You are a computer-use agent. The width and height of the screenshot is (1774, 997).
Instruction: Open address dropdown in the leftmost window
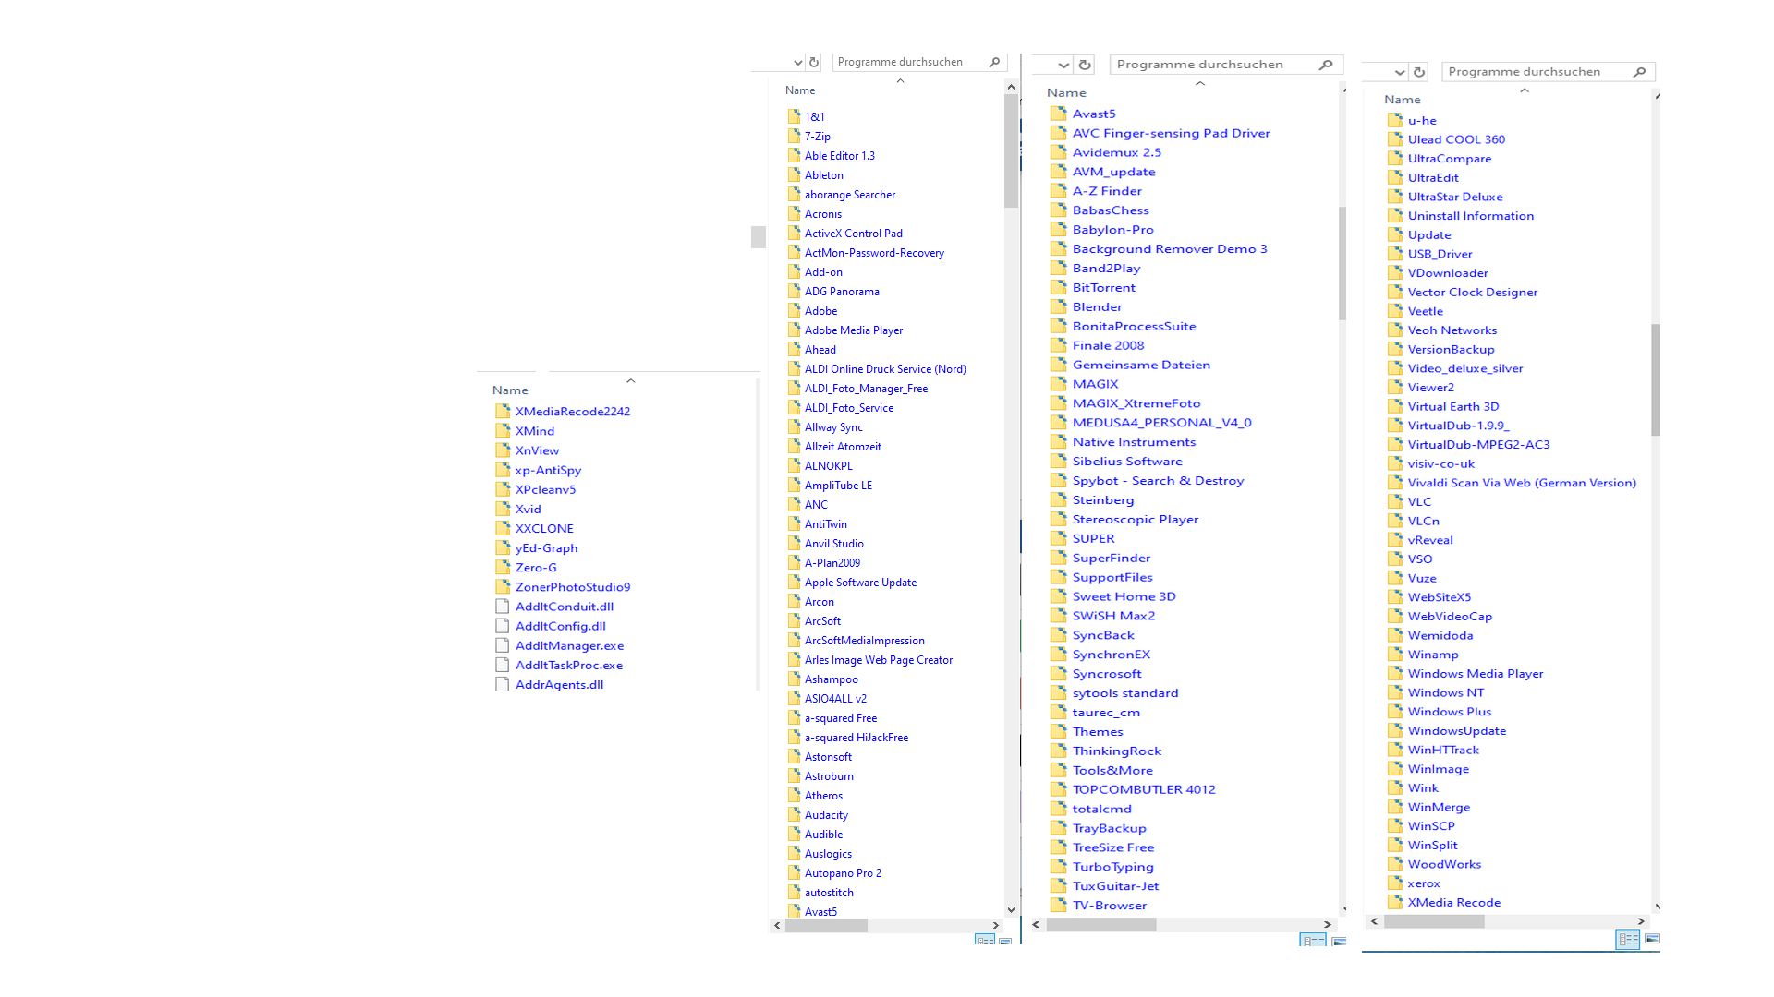[797, 63]
